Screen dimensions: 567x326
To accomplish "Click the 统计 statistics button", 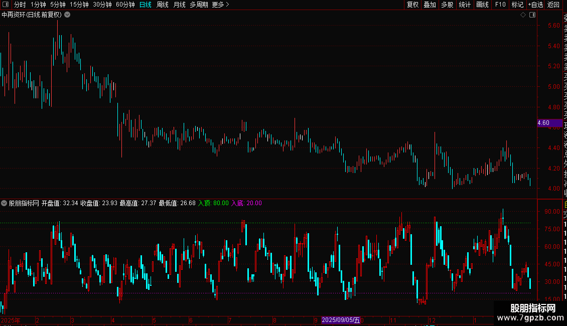I will (465, 5).
